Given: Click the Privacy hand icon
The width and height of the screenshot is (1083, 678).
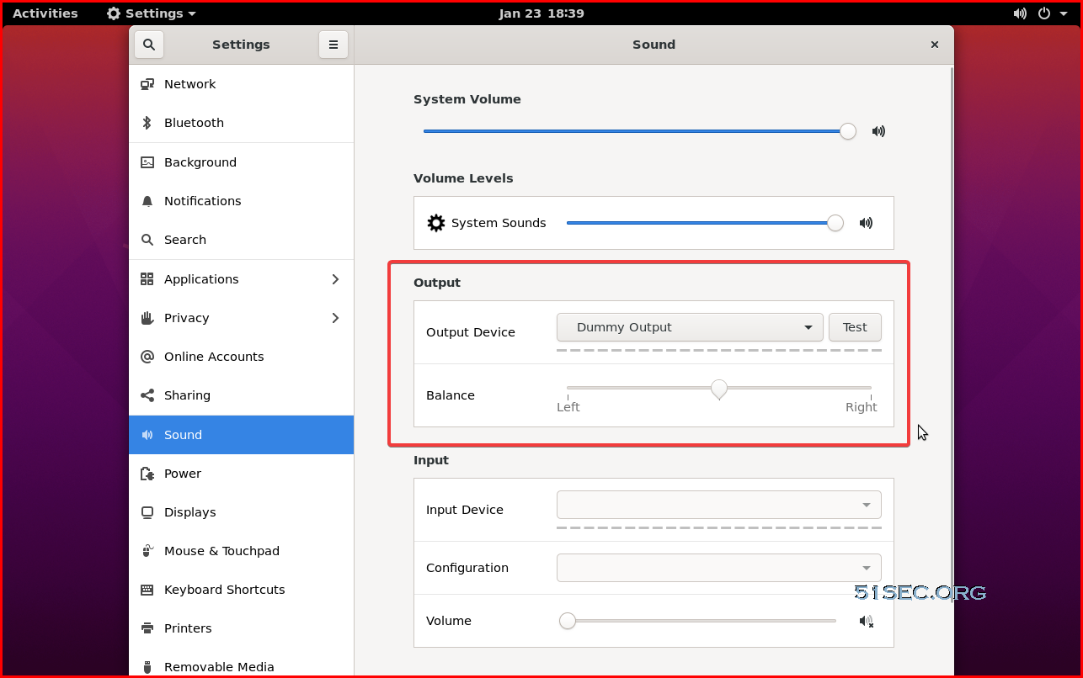Looking at the screenshot, I should [147, 318].
